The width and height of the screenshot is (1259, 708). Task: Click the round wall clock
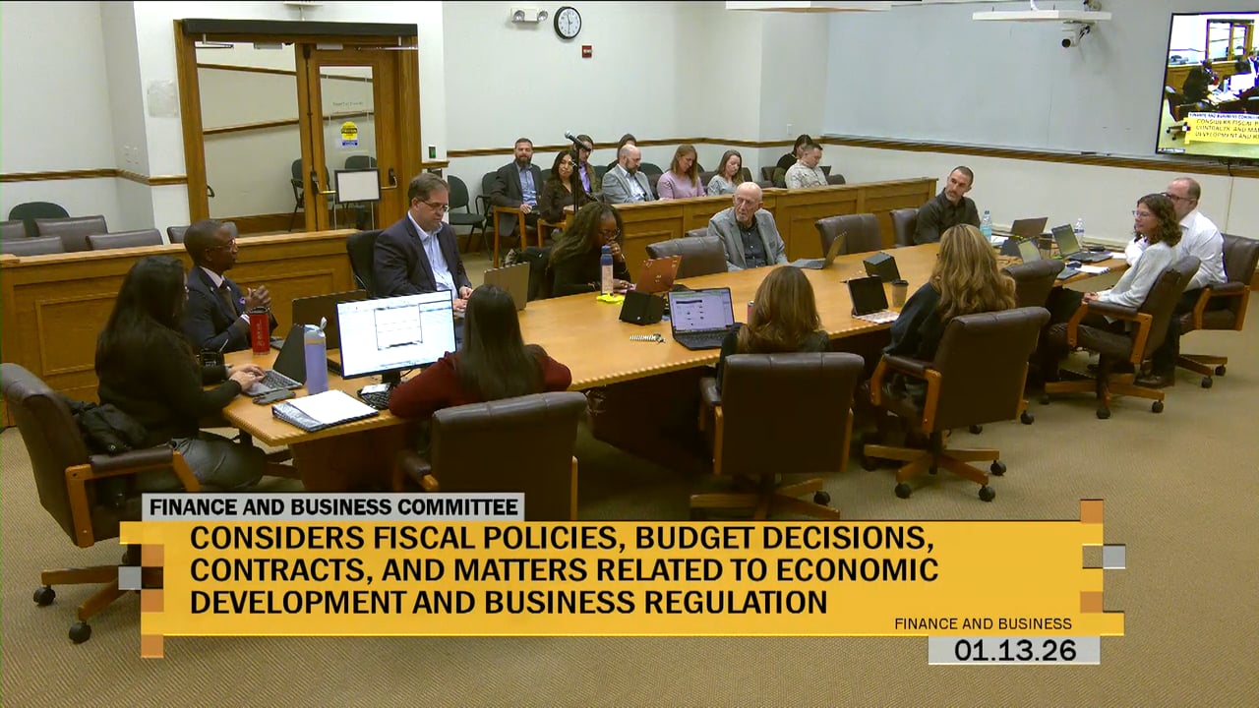(568, 23)
